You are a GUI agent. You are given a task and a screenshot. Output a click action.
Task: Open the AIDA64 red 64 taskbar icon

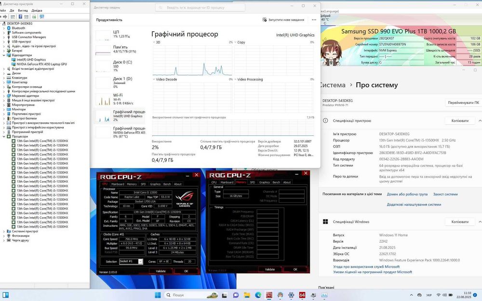click(x=302, y=295)
